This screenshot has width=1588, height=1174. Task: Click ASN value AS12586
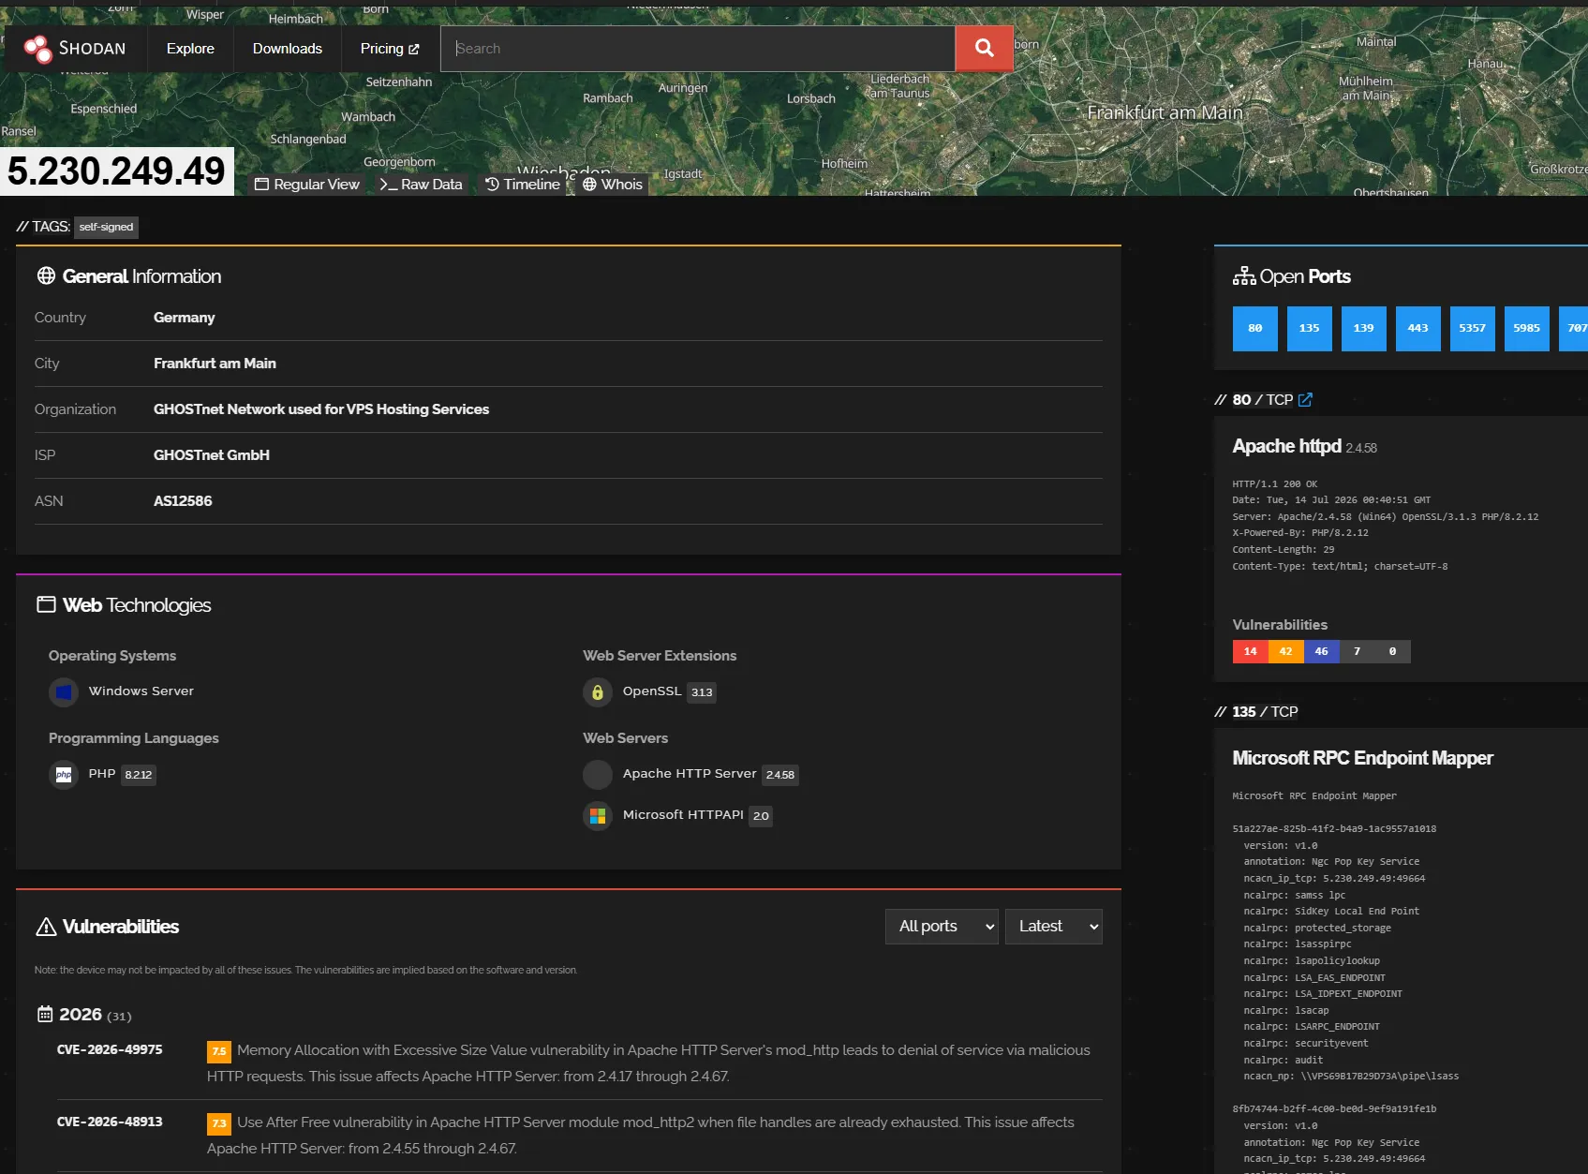pos(183,501)
